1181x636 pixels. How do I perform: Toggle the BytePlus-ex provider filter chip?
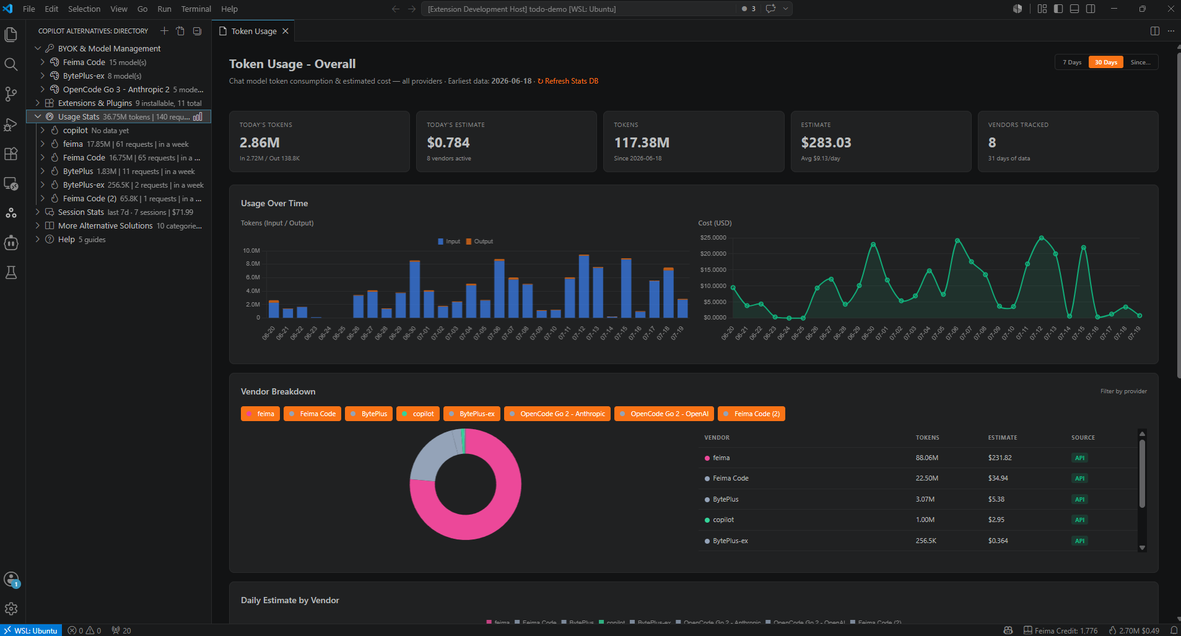click(472, 414)
